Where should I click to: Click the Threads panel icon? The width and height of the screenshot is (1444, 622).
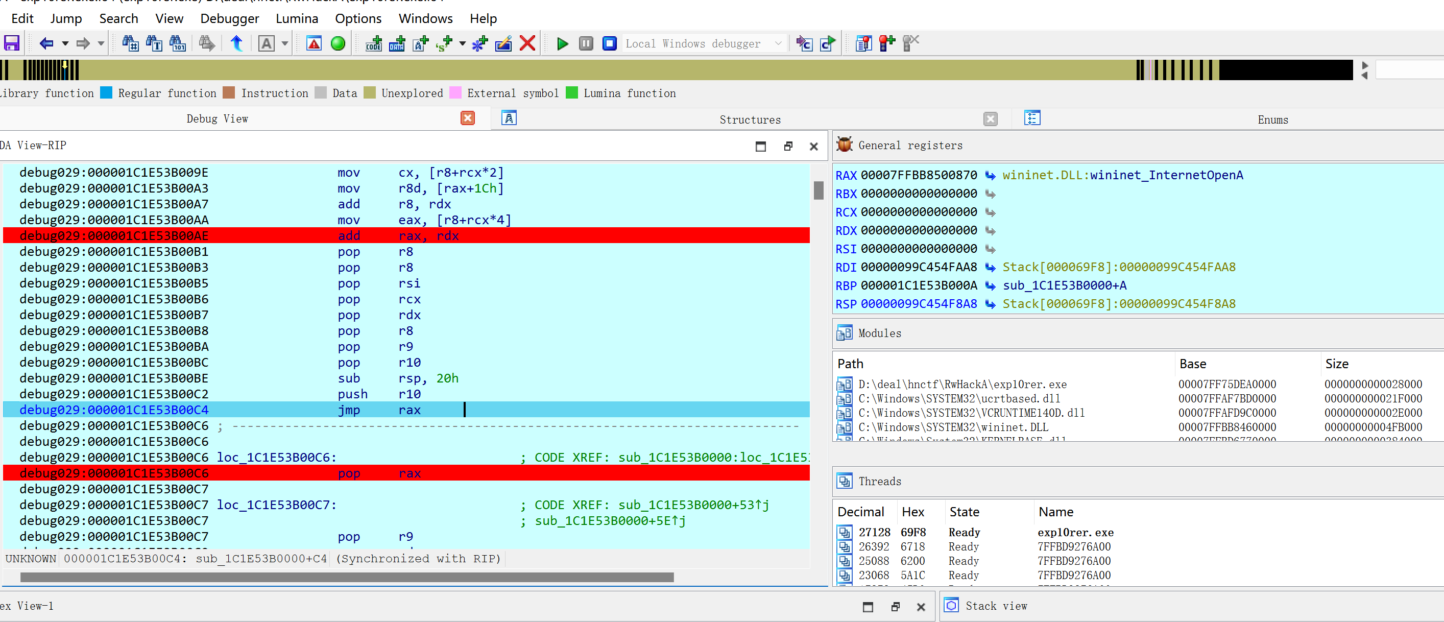click(x=844, y=481)
